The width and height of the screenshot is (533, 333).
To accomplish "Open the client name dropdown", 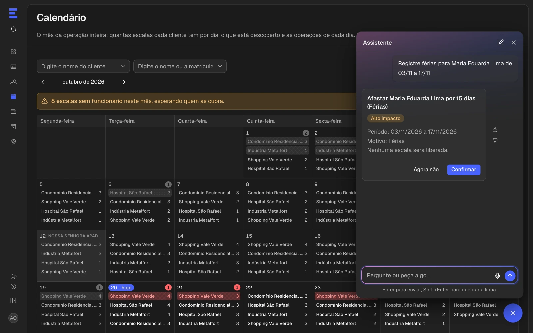I will 83,66.
